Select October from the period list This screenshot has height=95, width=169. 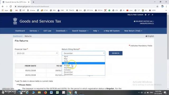(83, 70)
